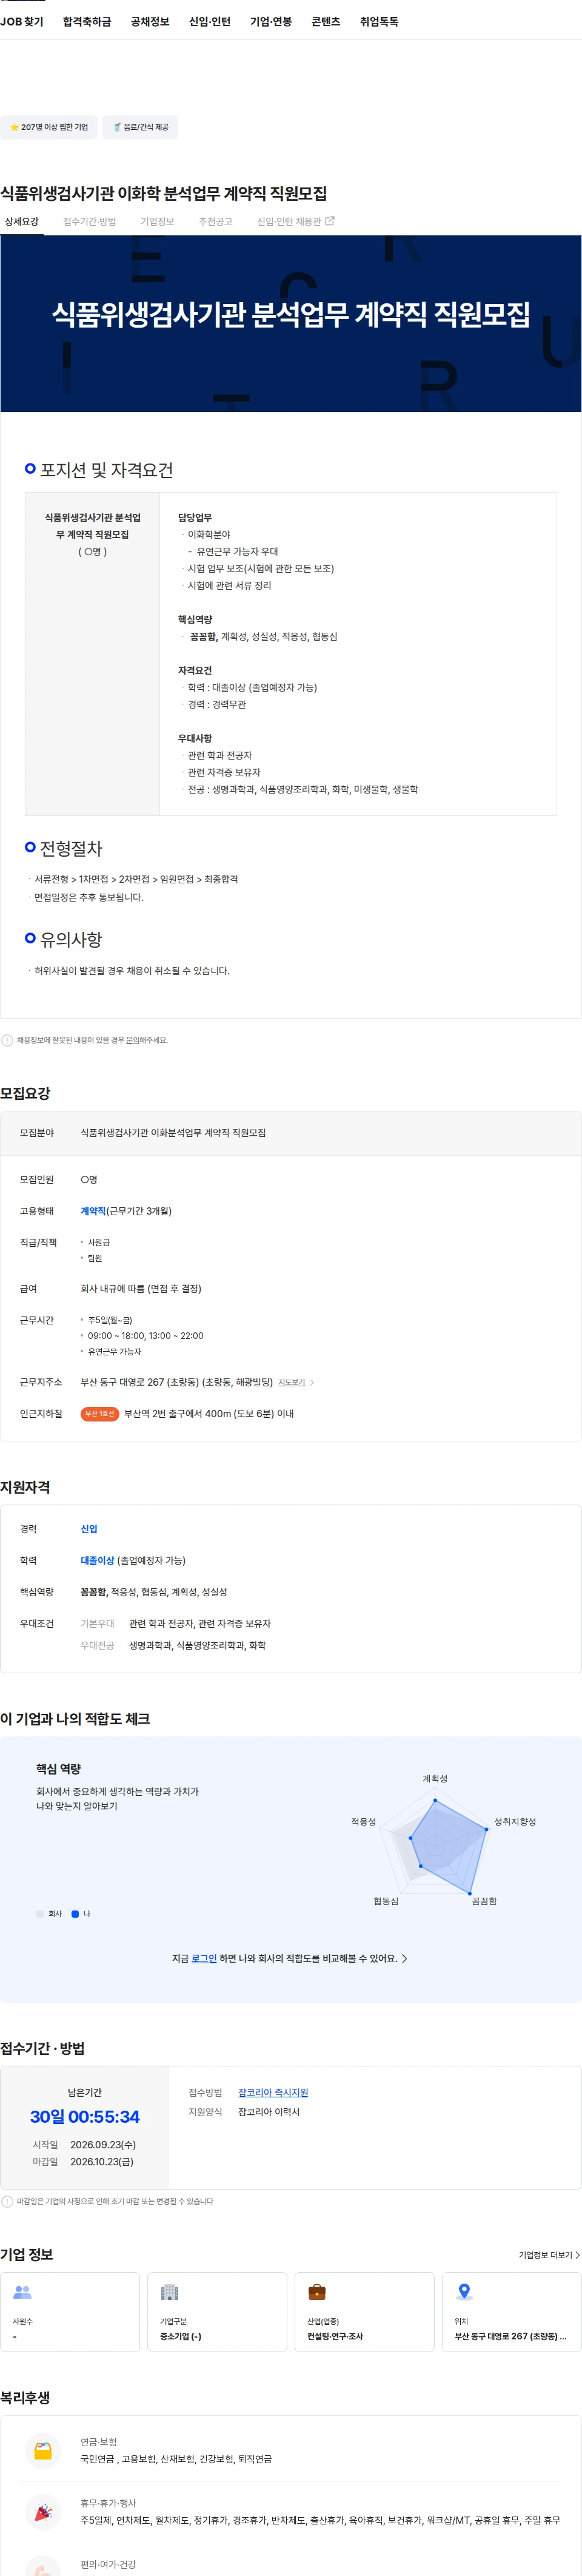Select the 상세요강 tab
Viewport: 582px width, 2576px height.
tap(21, 221)
